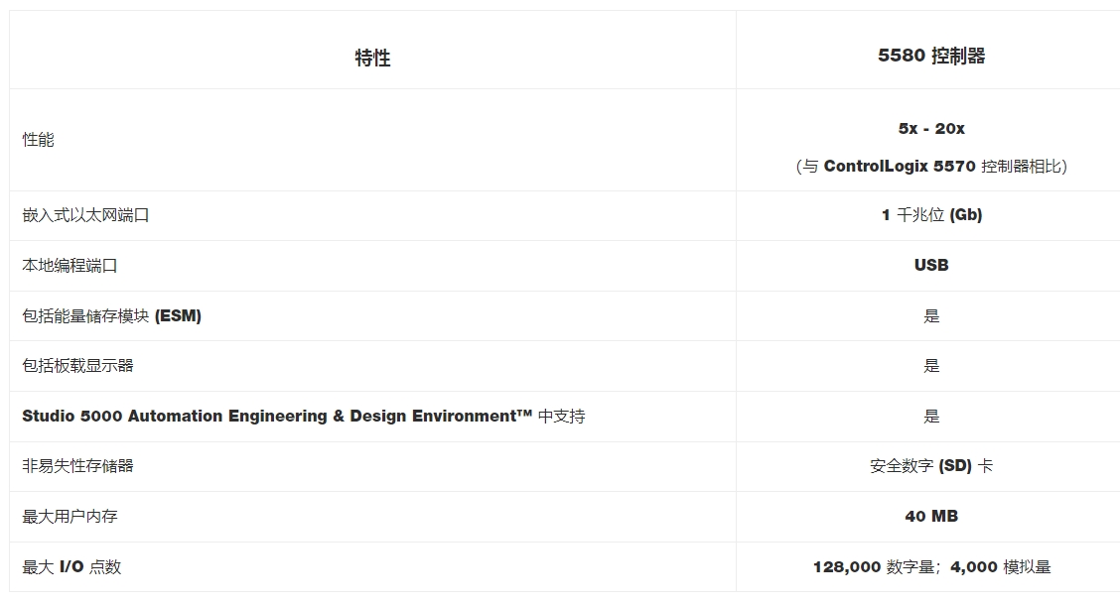Viewport: 1120px width, 605px height.
Task: Click the '5x - 20x' performance value
Action: tap(931, 128)
